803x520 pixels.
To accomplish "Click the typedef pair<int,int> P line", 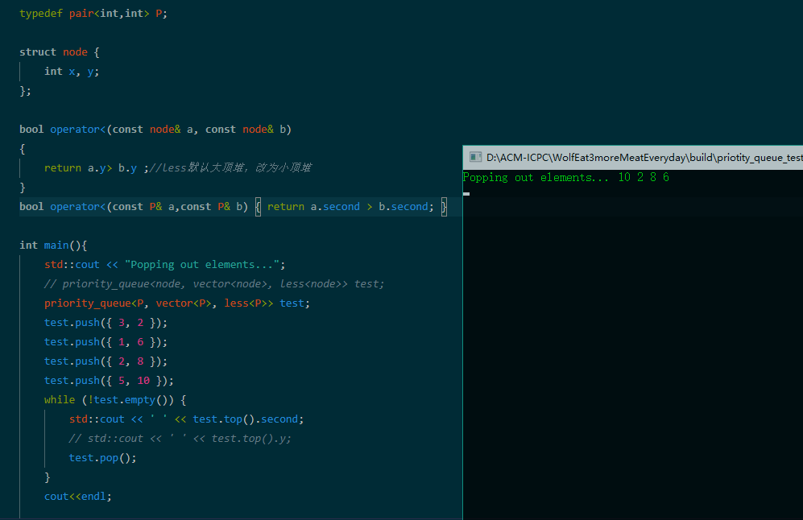I will point(93,14).
